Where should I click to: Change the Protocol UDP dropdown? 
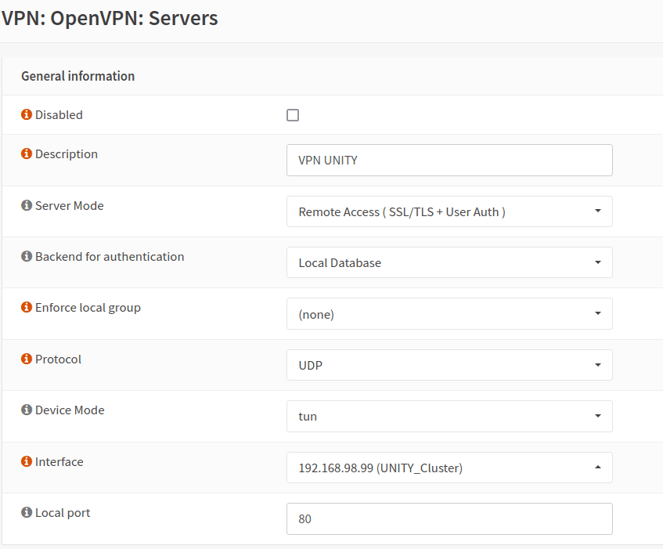pyautogui.click(x=449, y=365)
